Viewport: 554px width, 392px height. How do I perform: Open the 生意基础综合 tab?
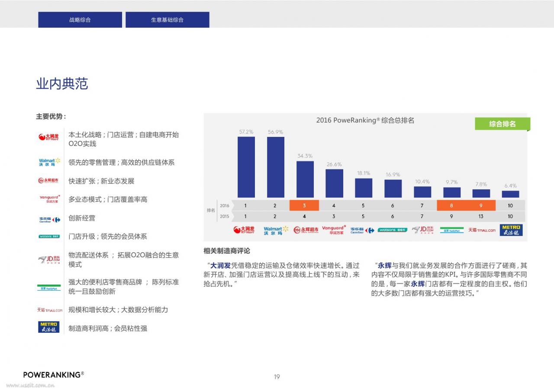click(x=167, y=19)
